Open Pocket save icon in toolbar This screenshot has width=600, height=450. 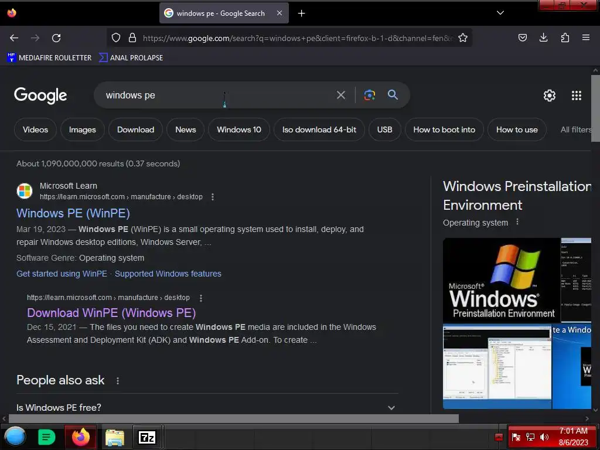(522, 37)
